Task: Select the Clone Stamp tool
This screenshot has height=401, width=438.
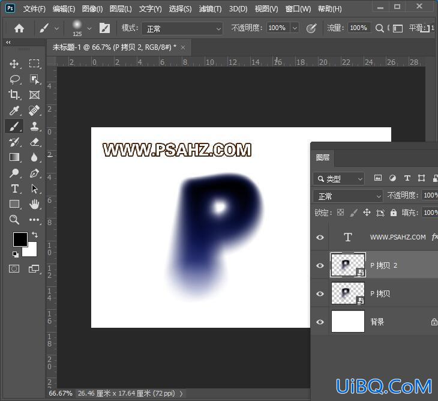Action: pos(34,126)
